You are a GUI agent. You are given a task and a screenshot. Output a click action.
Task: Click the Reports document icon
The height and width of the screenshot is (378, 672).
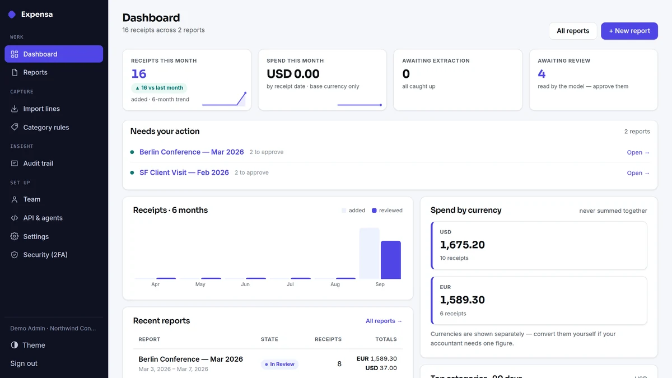(15, 72)
